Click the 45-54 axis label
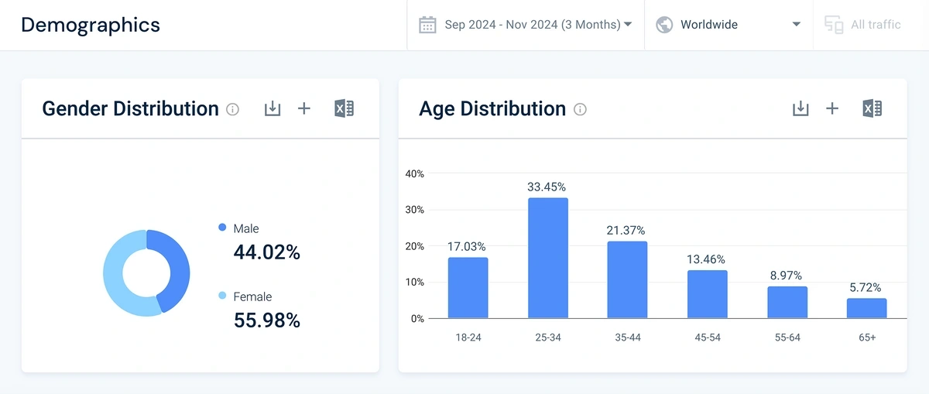This screenshot has width=929, height=394. click(707, 338)
